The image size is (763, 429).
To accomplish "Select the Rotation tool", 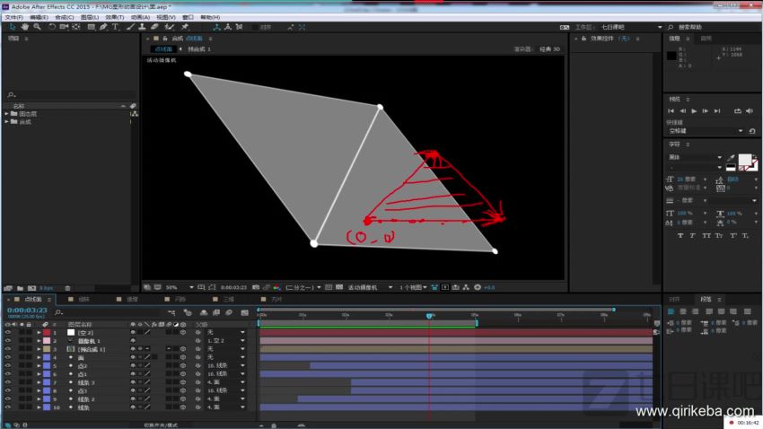I will pyautogui.click(x=51, y=27).
